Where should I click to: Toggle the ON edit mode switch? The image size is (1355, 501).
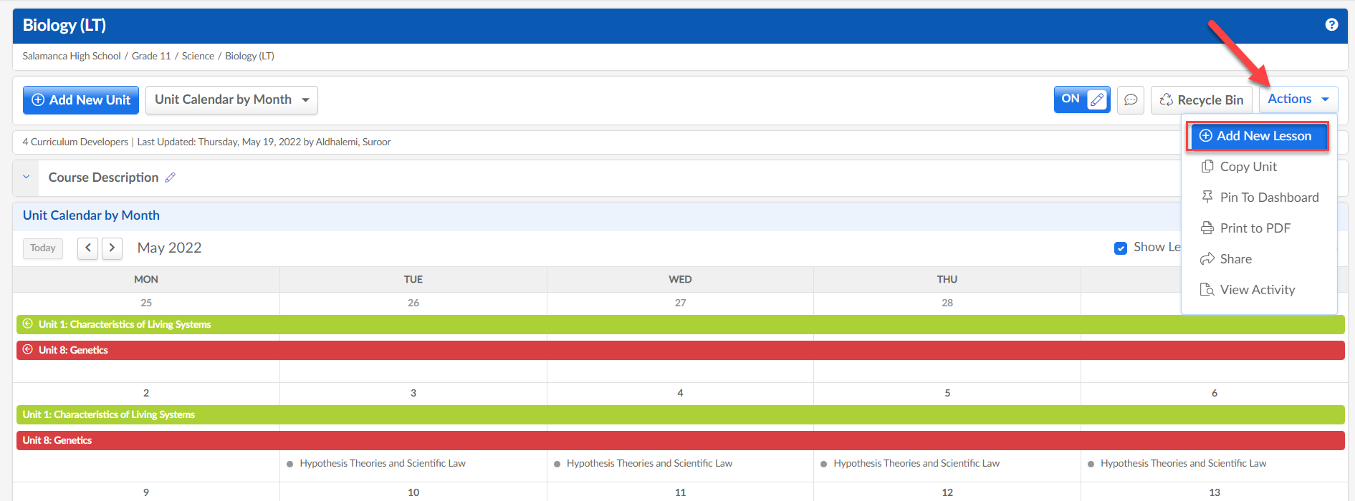pos(1081,99)
